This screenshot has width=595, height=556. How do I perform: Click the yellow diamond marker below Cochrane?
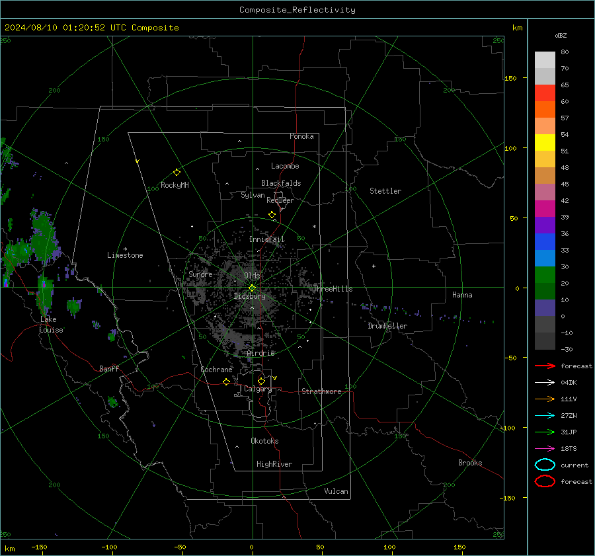(x=226, y=382)
